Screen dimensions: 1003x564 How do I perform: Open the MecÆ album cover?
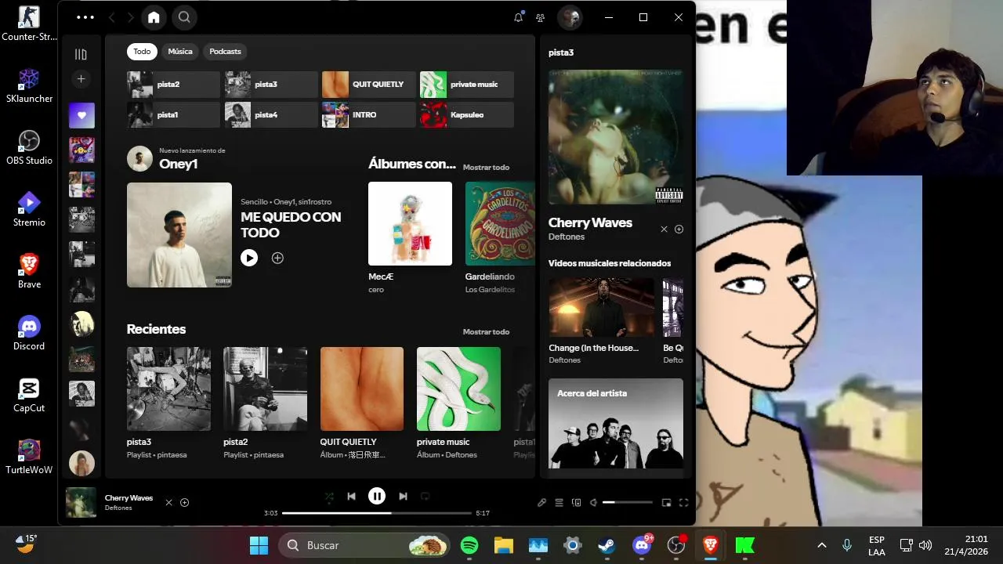(410, 223)
